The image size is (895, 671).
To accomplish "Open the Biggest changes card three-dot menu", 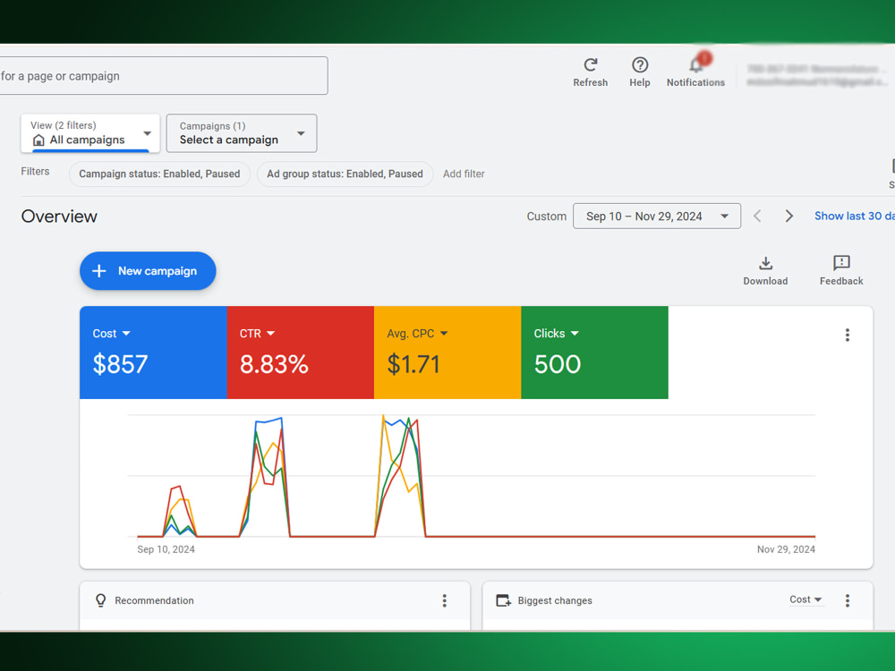I will [x=847, y=600].
